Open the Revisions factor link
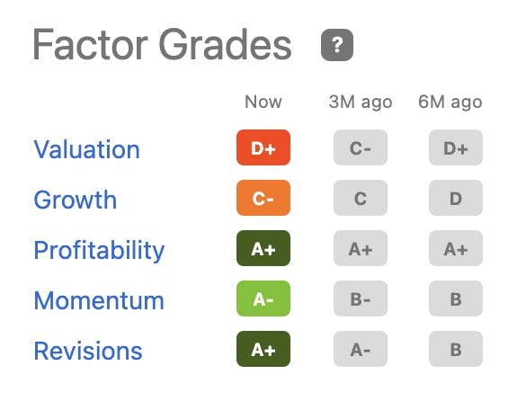The height and width of the screenshot is (401, 517). point(88,351)
